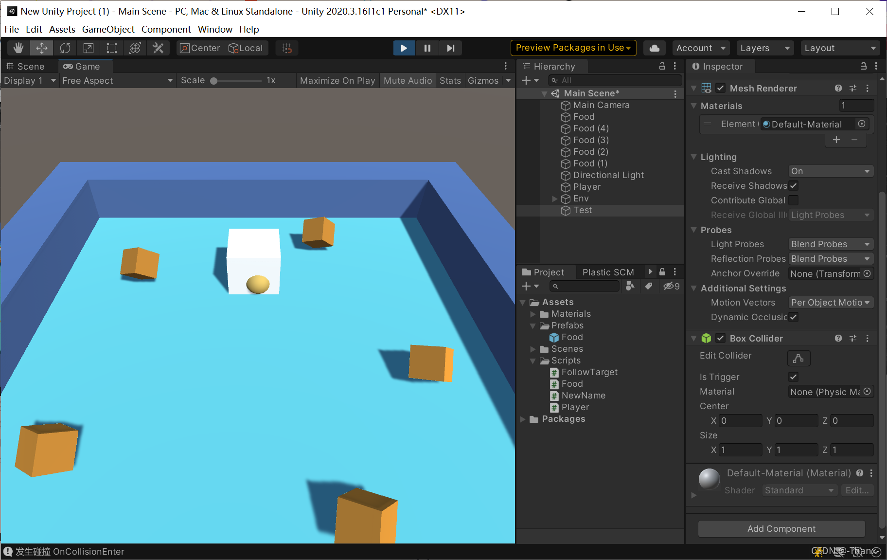Switch to Plastic SCM tab
Image resolution: width=887 pixels, height=560 pixels.
point(608,272)
